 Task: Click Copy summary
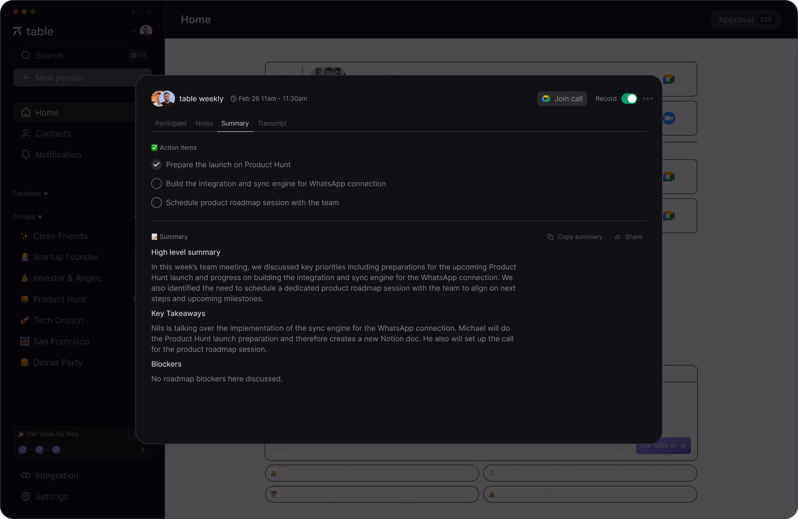click(575, 237)
